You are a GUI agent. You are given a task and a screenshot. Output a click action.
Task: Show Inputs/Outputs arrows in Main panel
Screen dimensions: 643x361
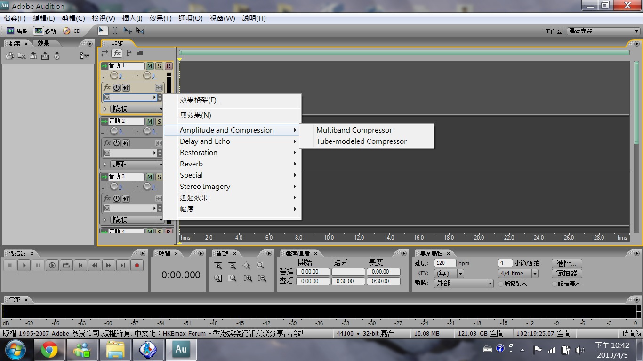pos(104,54)
